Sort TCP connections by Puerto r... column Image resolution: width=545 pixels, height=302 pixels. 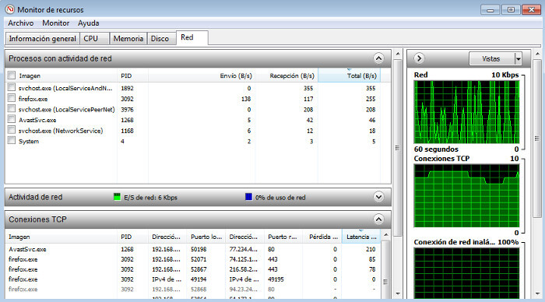283,237
